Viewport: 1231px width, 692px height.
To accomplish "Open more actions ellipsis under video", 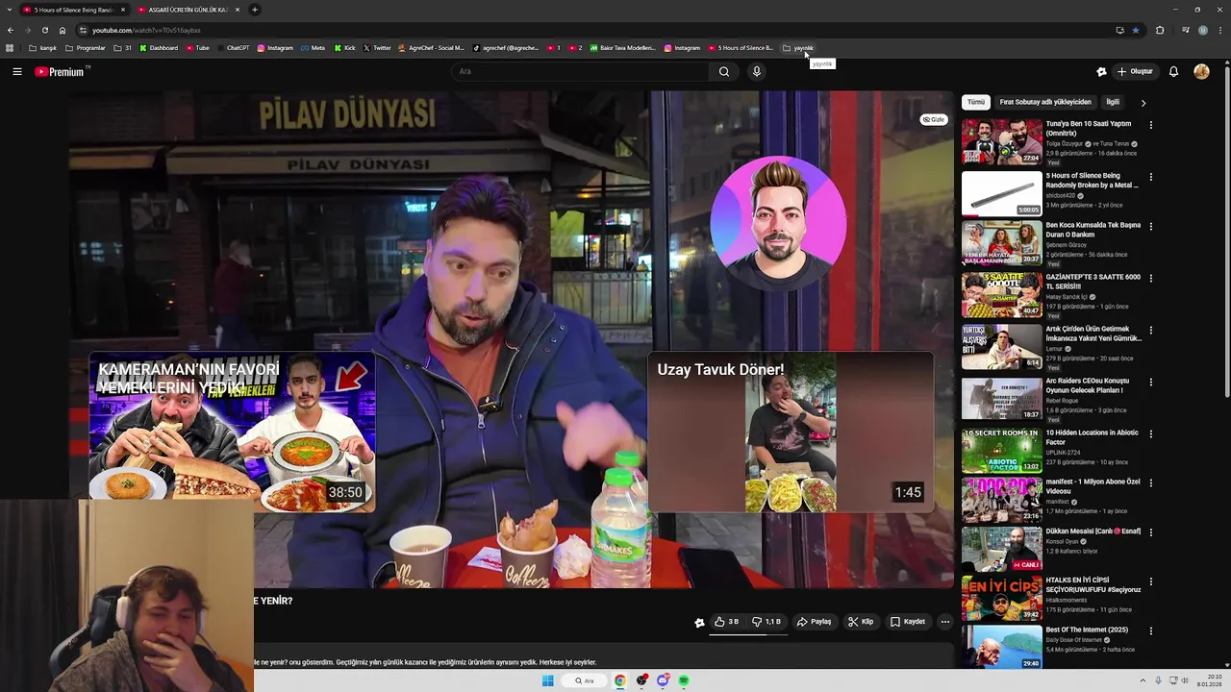I will click(x=944, y=622).
